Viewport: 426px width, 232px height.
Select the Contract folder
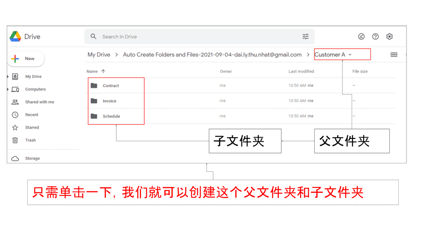pyautogui.click(x=111, y=86)
